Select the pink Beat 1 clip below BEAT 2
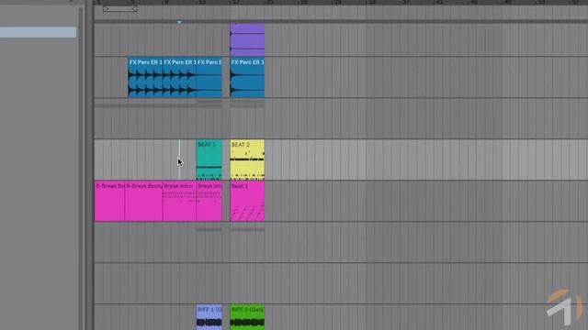 [x=247, y=202]
